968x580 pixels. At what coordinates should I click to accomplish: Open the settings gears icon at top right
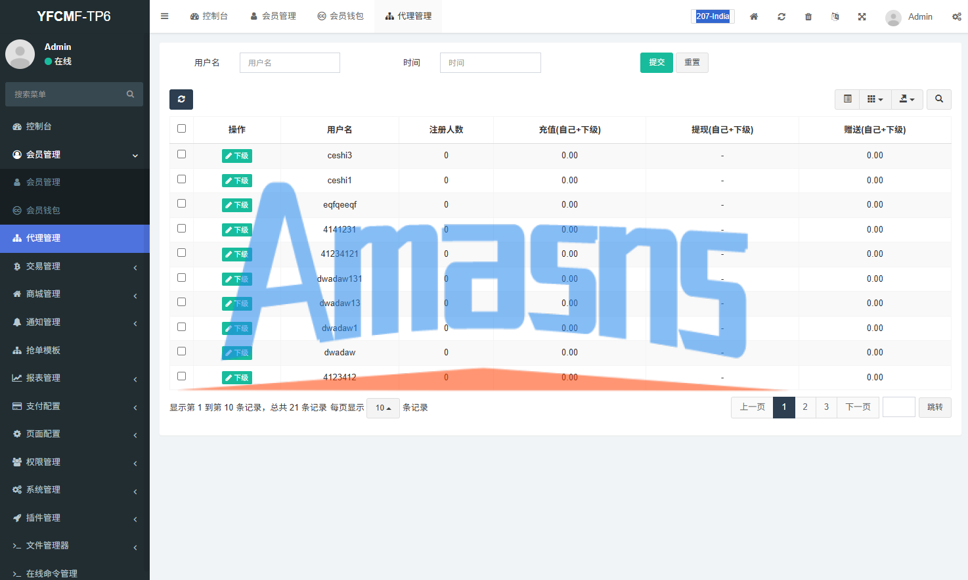tap(957, 16)
